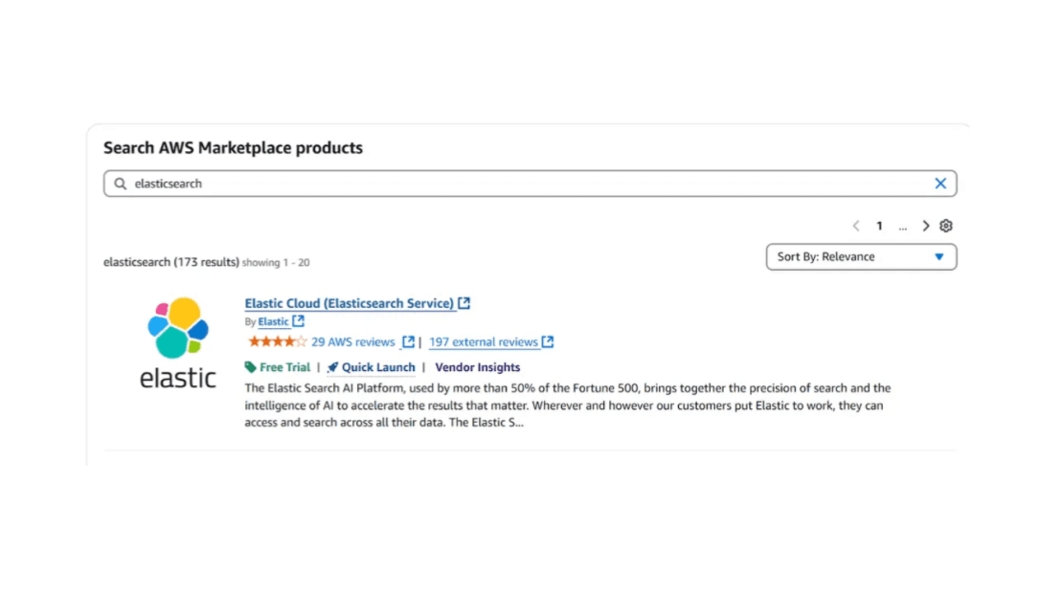
Task: Select the Vendor Insights label
Action: [477, 367]
